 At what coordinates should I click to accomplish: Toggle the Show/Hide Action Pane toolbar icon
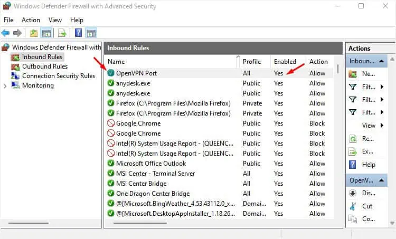[x=91, y=33]
